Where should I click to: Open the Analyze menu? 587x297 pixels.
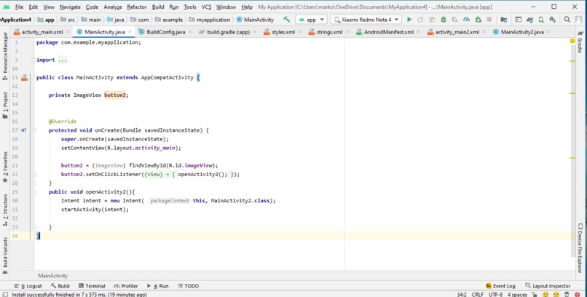click(x=113, y=7)
